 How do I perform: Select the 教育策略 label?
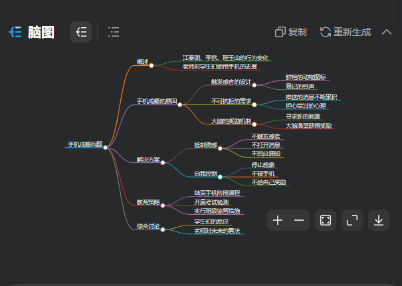(x=148, y=202)
